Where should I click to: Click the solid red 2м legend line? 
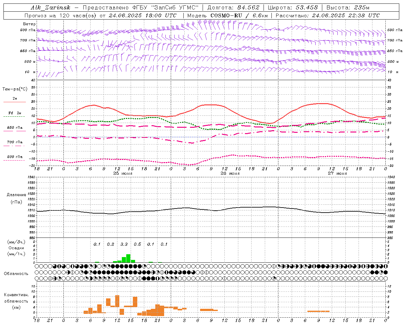15,102
